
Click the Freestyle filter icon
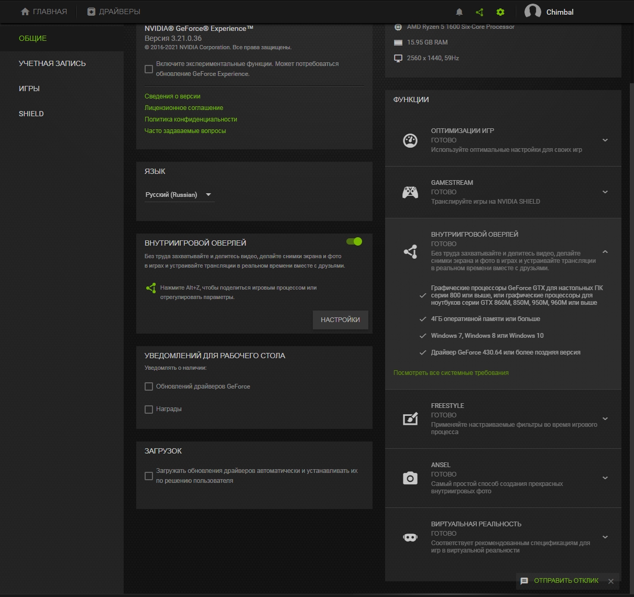click(x=410, y=418)
